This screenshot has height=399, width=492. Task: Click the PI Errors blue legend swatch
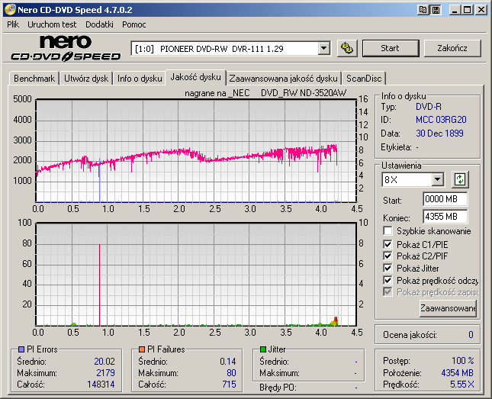pyautogui.click(x=21, y=349)
